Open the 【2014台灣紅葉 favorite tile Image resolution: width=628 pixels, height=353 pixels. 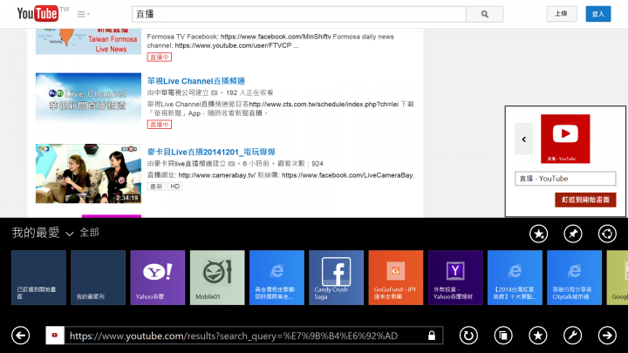(x=515, y=277)
